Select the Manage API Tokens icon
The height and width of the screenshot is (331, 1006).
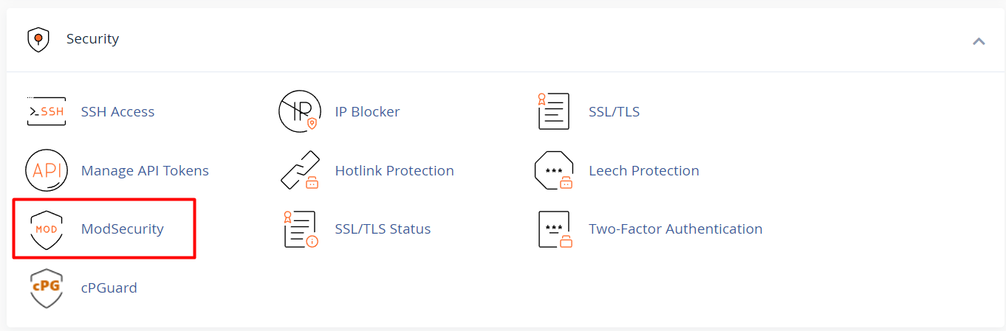(46, 170)
